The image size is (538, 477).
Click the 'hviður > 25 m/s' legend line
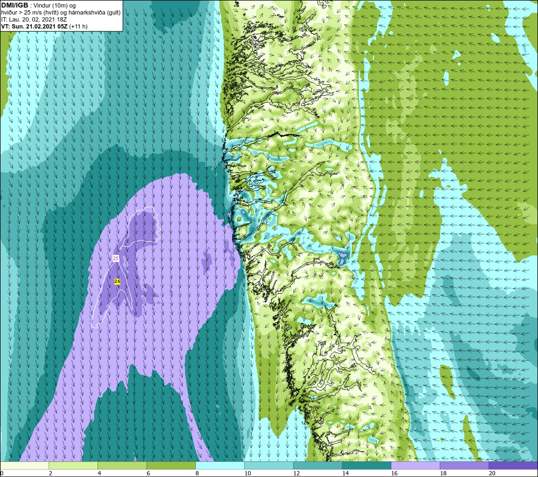(x=61, y=13)
